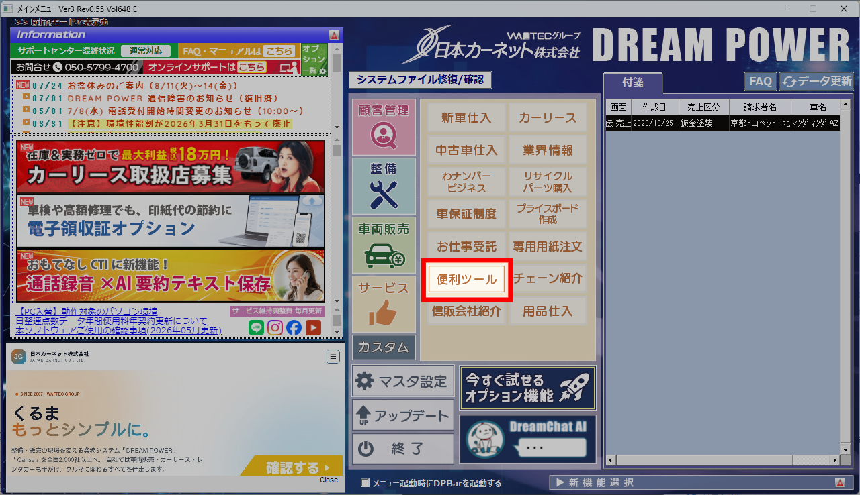Open 顧客管理 customer management icon
Screen dimensions: 860x495
[x=384, y=127]
